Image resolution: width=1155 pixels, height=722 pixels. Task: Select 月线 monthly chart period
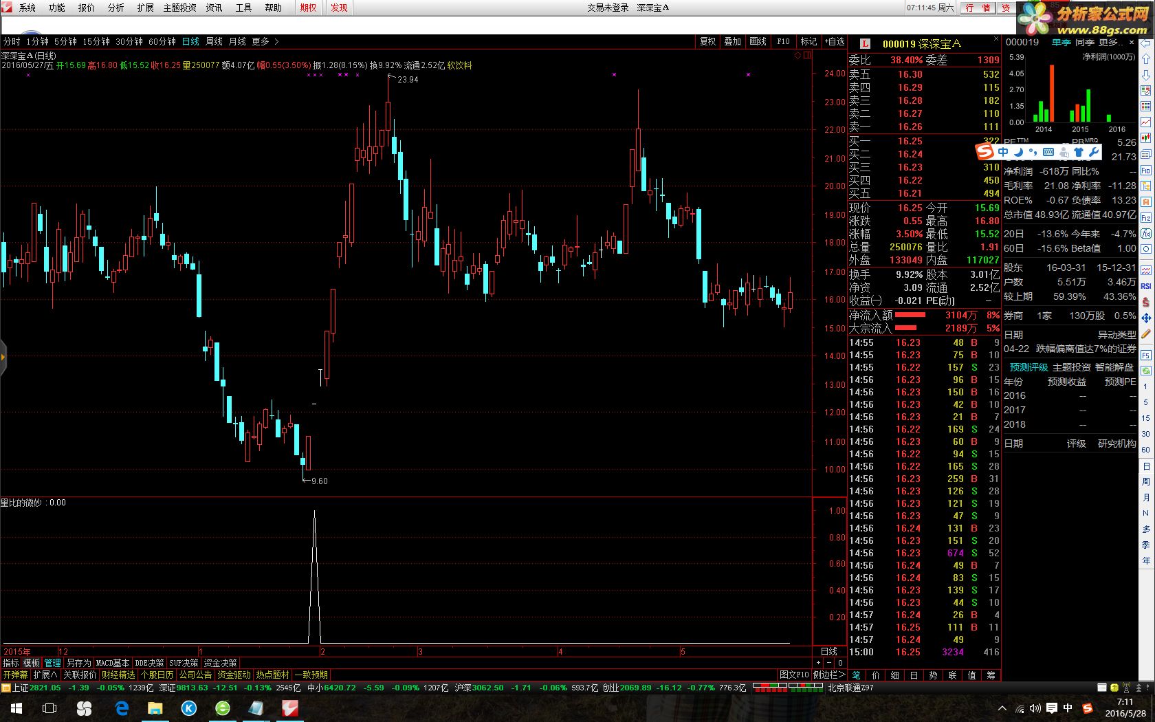[237, 42]
